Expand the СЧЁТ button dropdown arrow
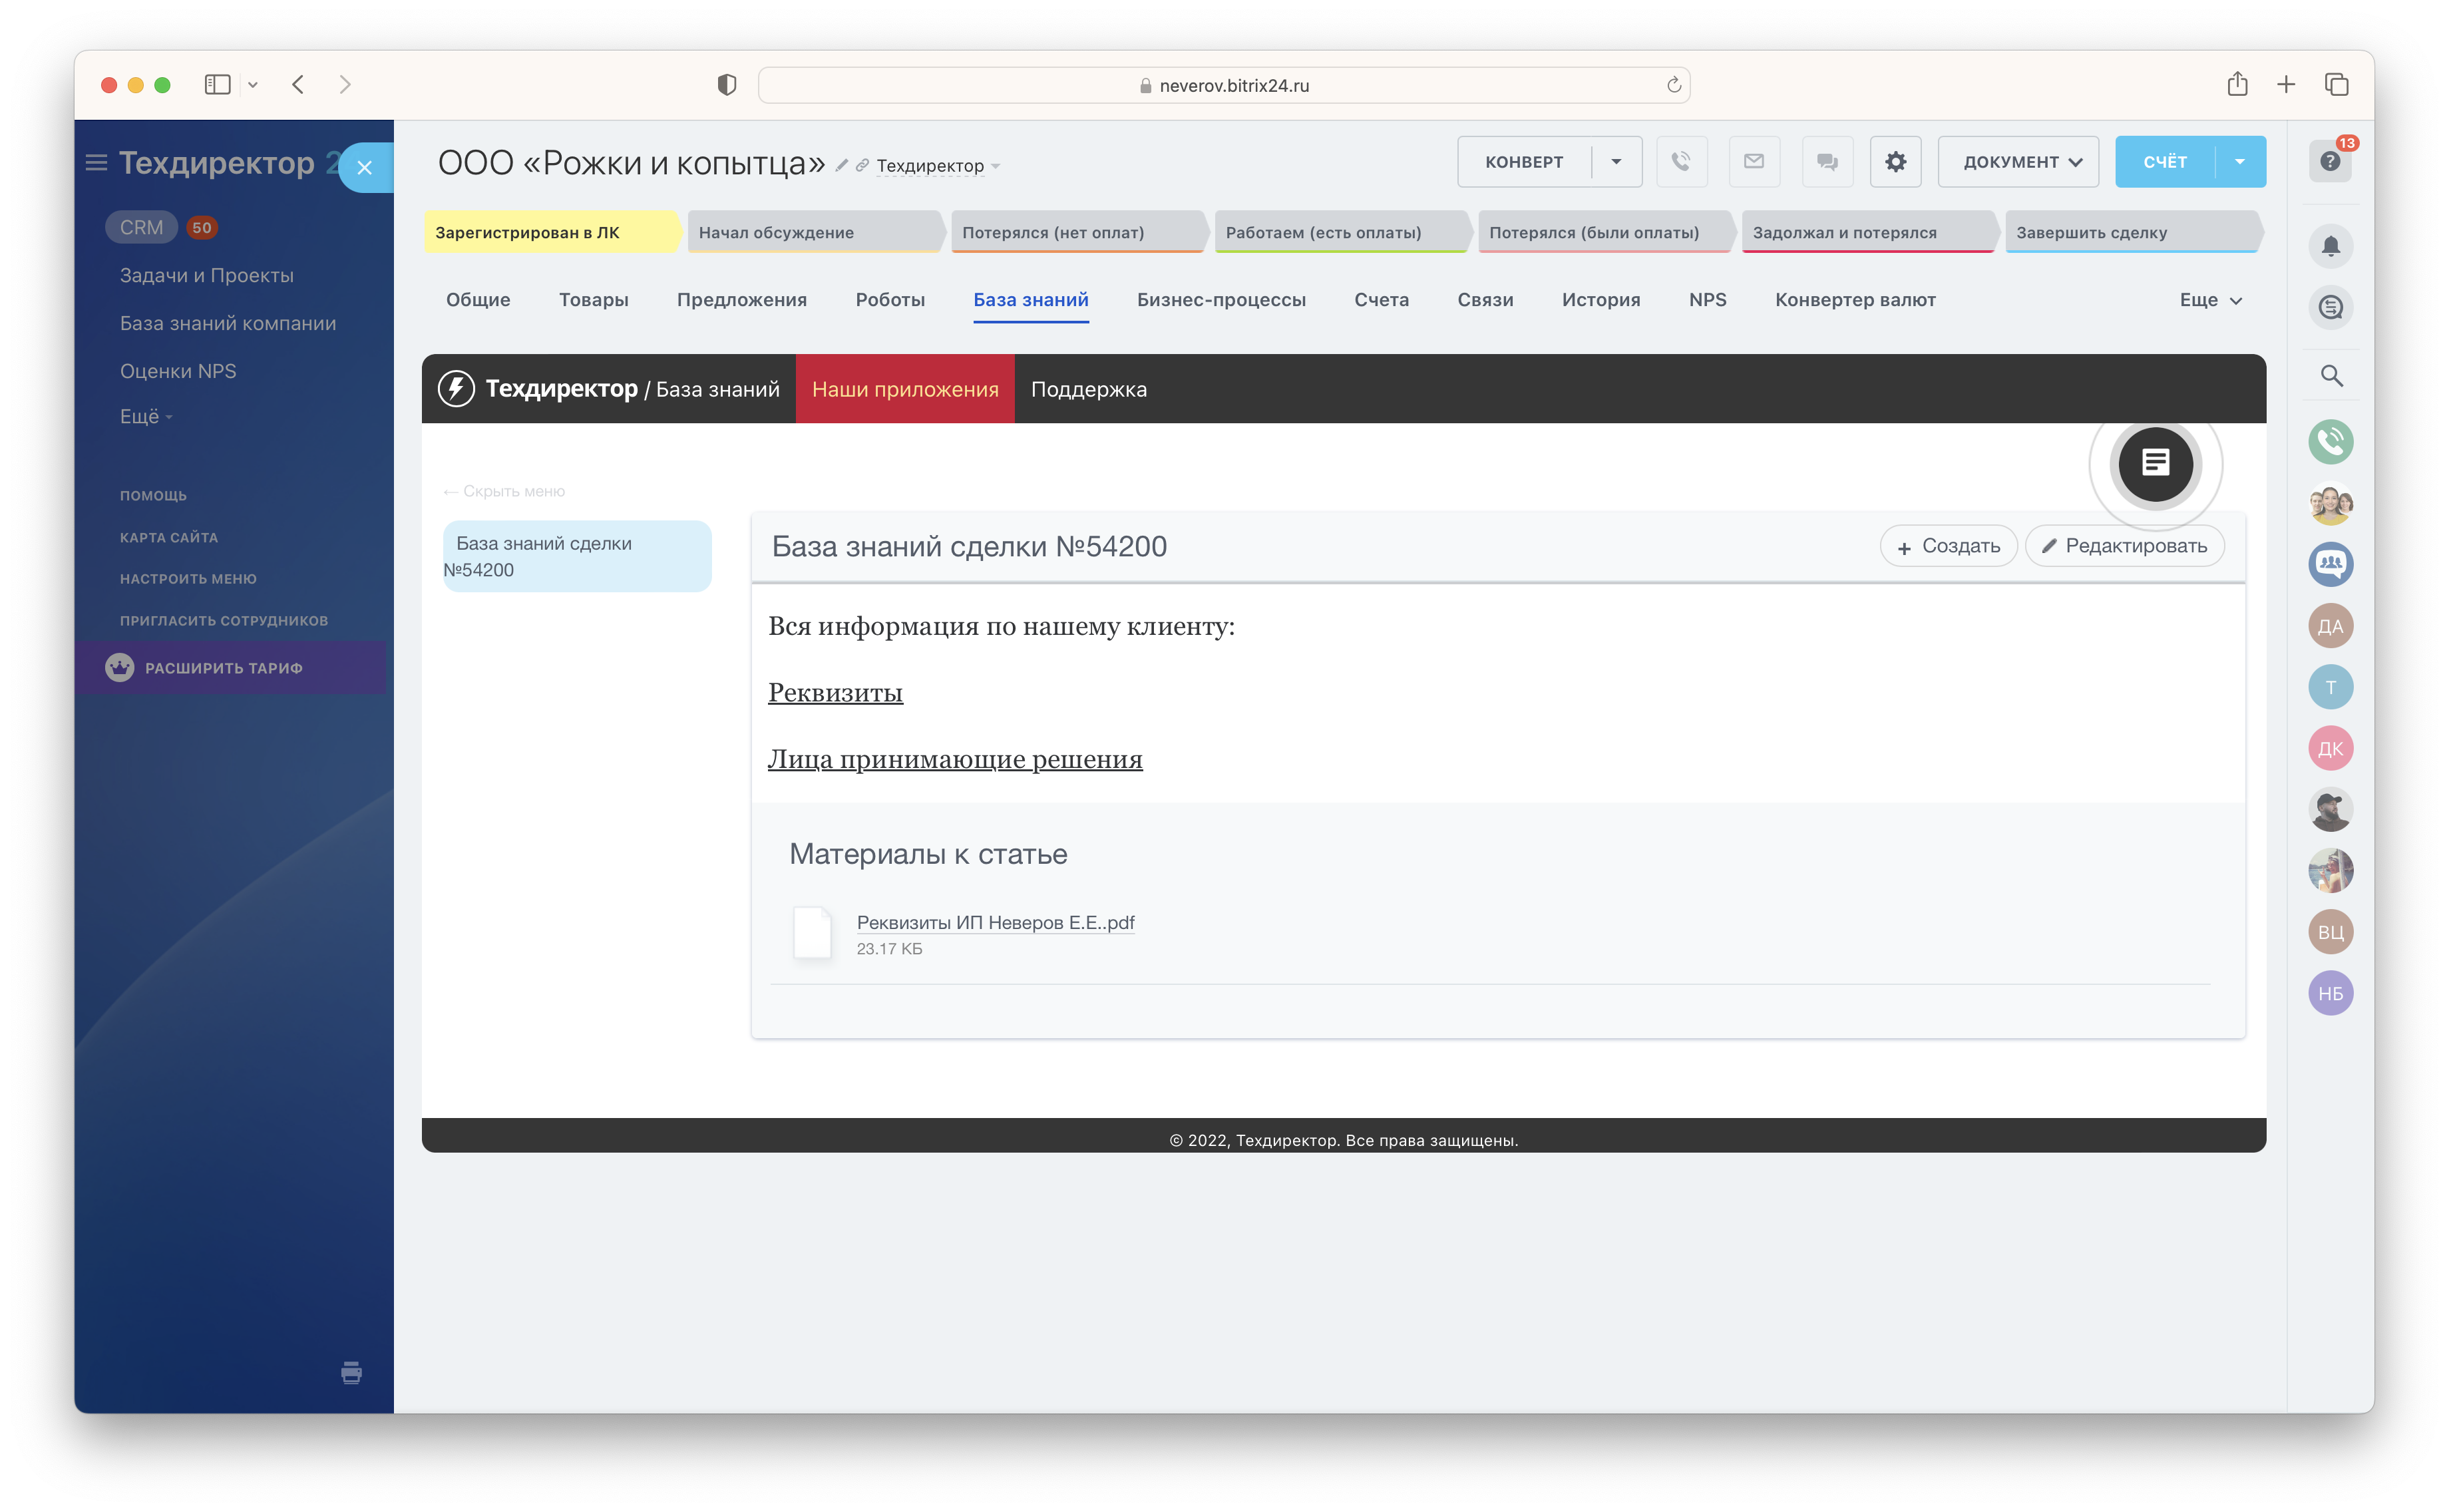 pos(2240,162)
